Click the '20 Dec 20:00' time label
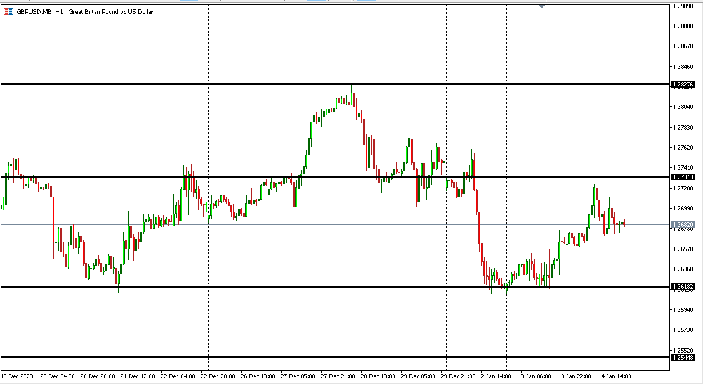The image size is (703, 384). pyautogui.click(x=98, y=376)
